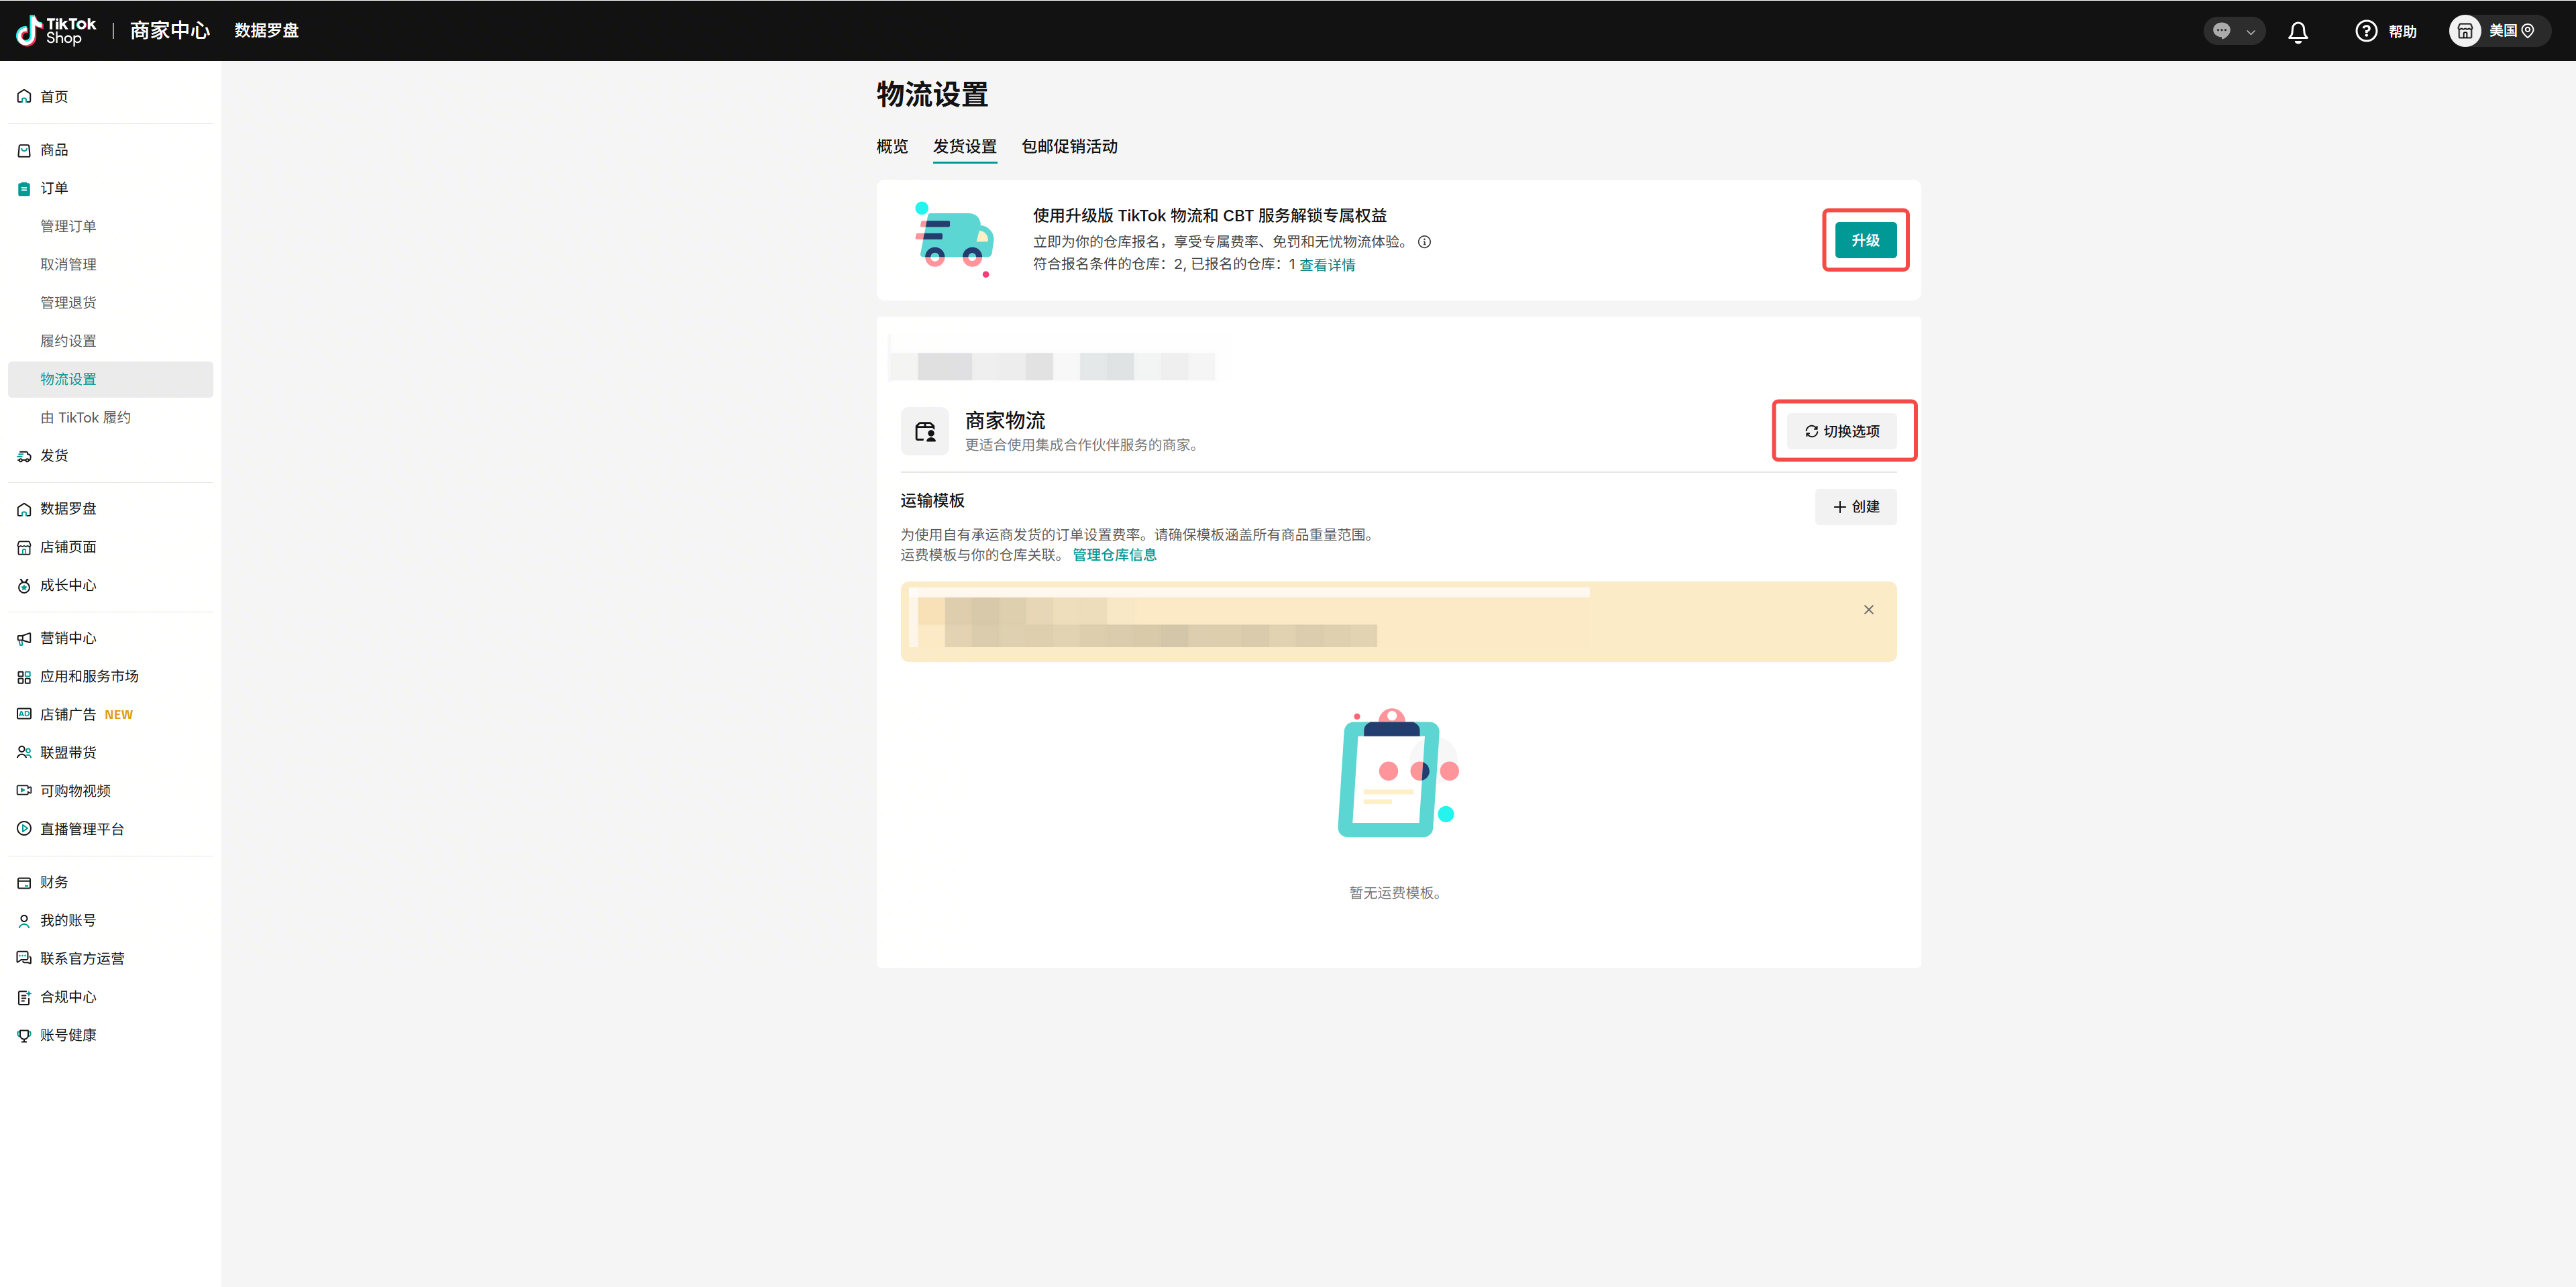Viewport: 2576px width, 1287px height.
Task: Expand the 商品 sidebar section
Action: point(54,150)
